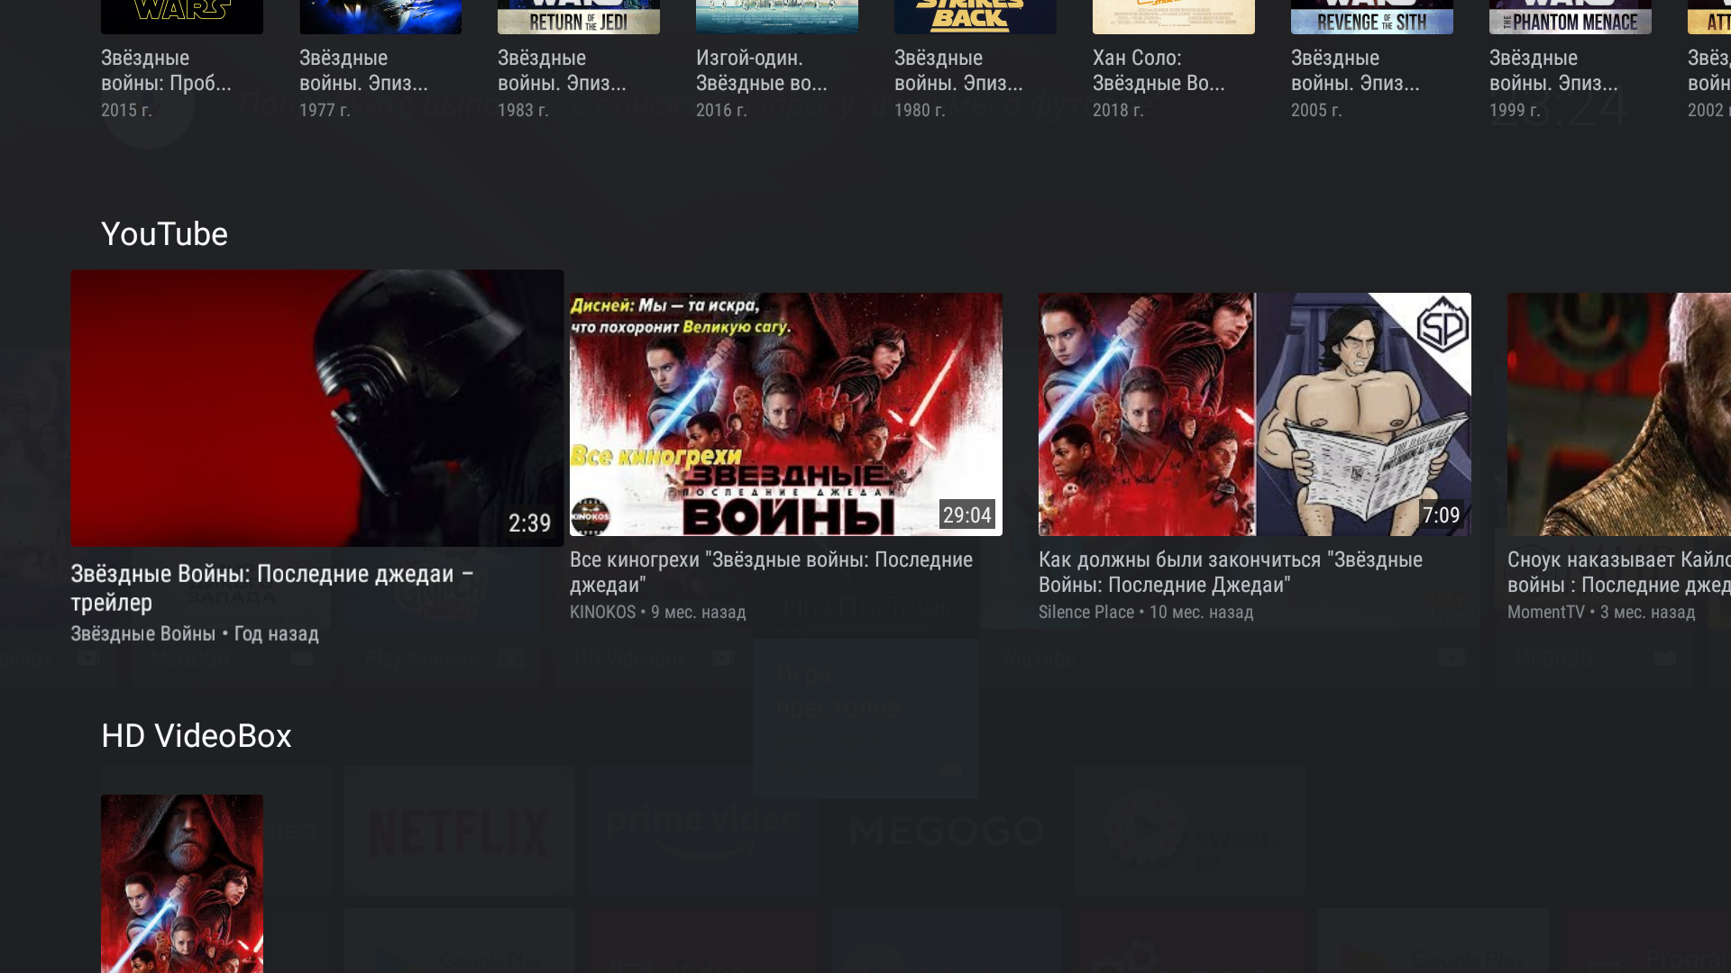Image resolution: width=1731 pixels, height=973 pixels.
Task: Play the Last Jedi trailer video thumbnail
Action: pos(317,408)
